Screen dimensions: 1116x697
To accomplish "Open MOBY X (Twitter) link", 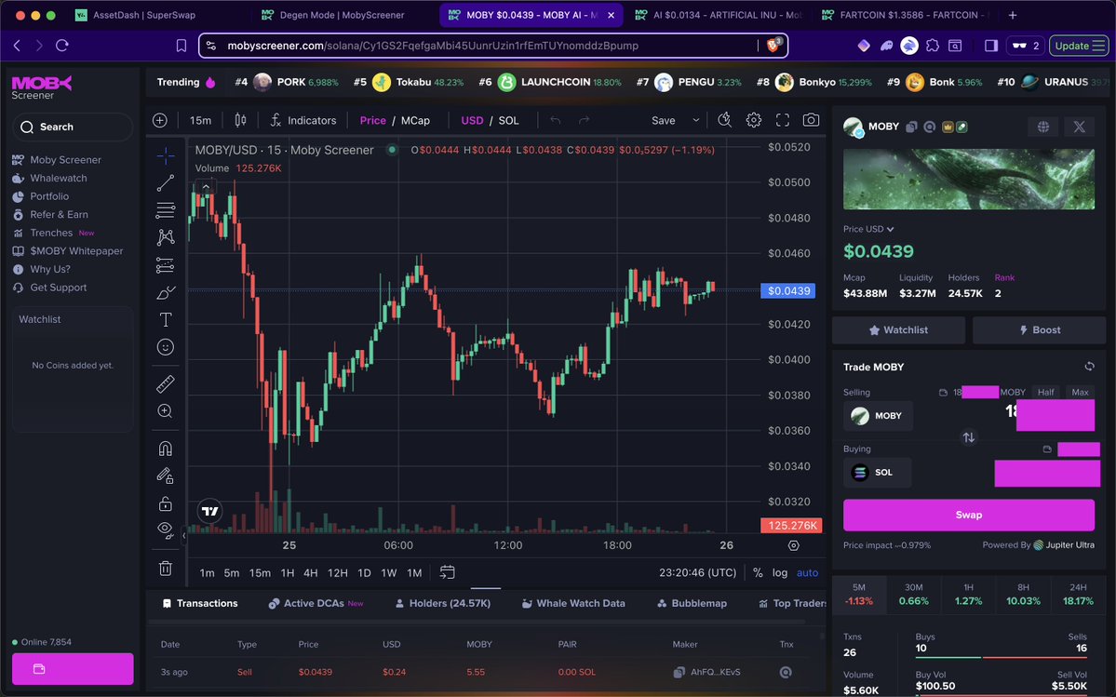I will (x=1079, y=127).
